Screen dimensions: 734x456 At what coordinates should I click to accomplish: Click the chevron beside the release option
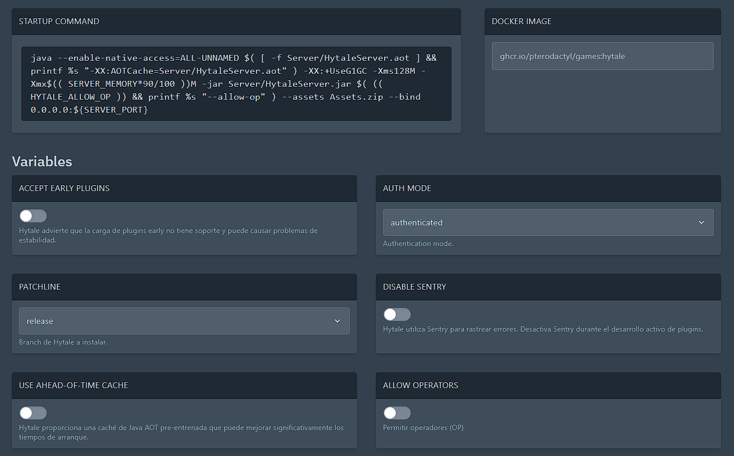[x=337, y=320]
